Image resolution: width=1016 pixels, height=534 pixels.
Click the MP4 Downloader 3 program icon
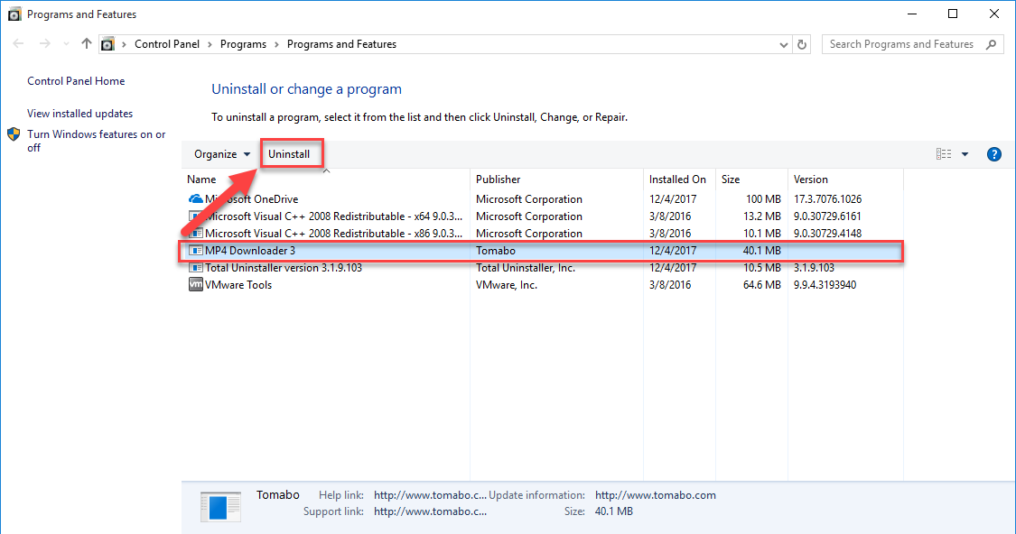click(x=195, y=250)
